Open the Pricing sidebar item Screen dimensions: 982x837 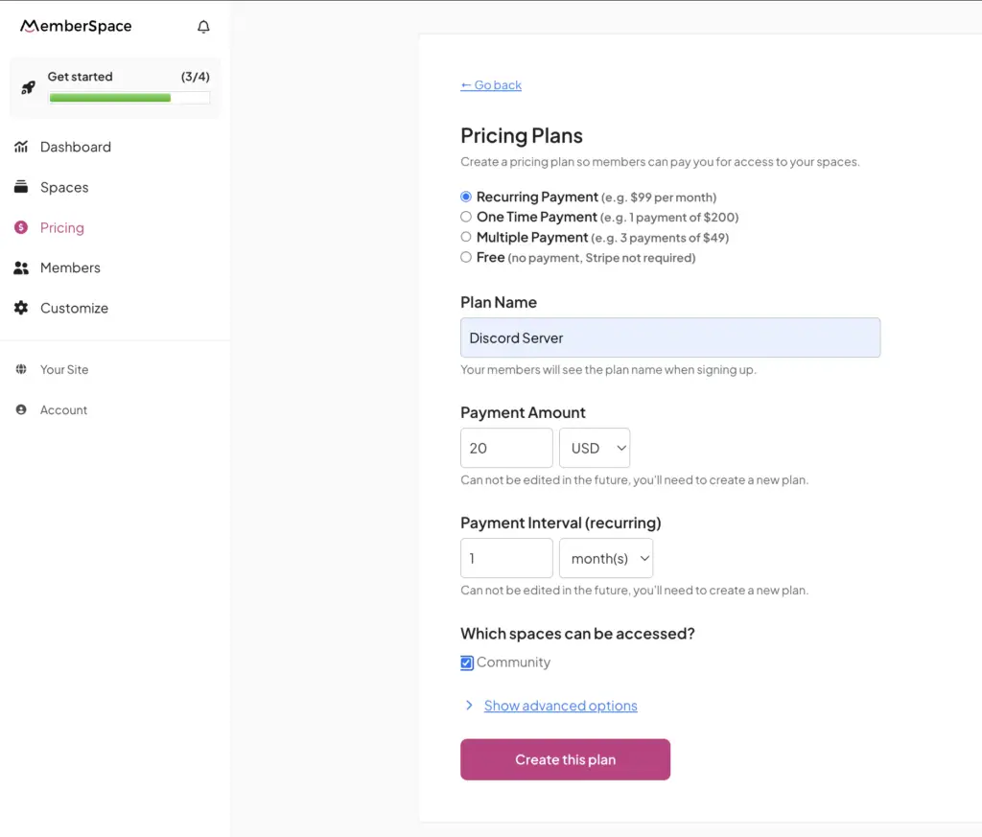pyautogui.click(x=62, y=227)
